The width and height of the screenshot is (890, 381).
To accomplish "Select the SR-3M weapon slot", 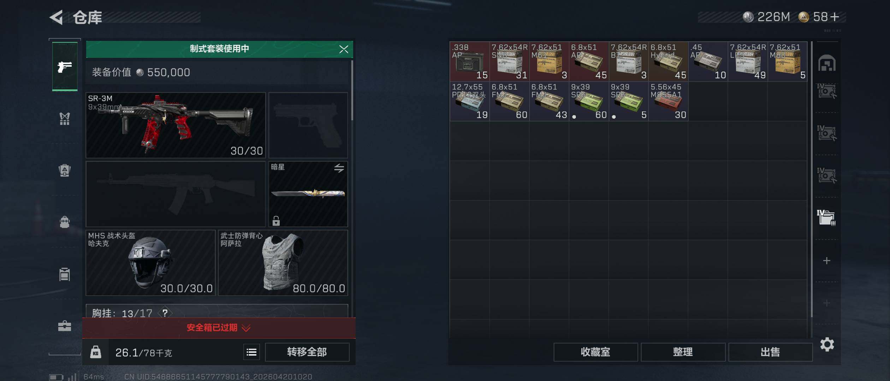I will click(176, 125).
